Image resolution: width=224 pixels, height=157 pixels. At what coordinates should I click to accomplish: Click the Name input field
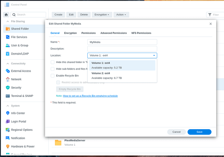coord(122,42)
